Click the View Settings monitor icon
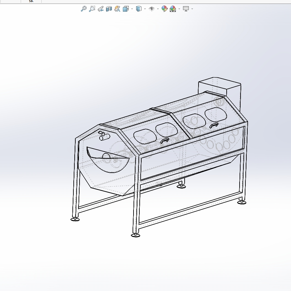 coord(186,9)
